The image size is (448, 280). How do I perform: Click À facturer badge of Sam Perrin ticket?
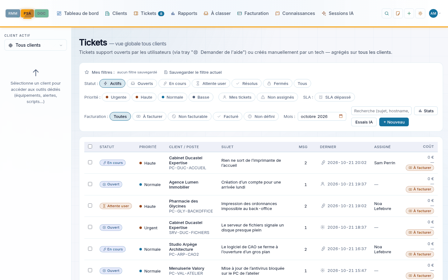point(420,168)
